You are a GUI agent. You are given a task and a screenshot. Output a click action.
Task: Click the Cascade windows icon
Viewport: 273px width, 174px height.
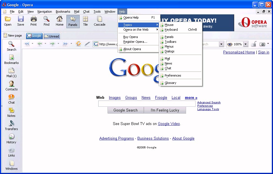click(x=100, y=19)
